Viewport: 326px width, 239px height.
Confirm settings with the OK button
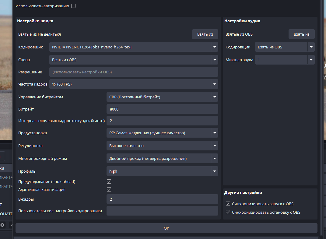[x=166, y=228]
